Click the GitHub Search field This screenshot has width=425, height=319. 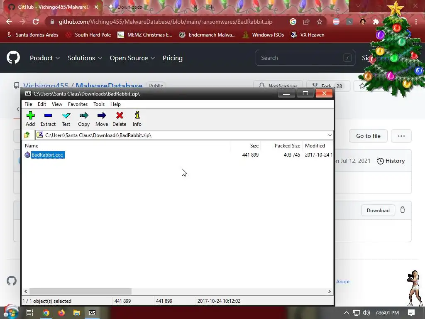(x=305, y=58)
